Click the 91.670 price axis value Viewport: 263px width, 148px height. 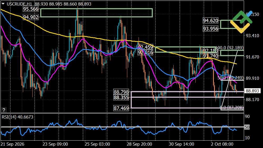tap(252, 57)
